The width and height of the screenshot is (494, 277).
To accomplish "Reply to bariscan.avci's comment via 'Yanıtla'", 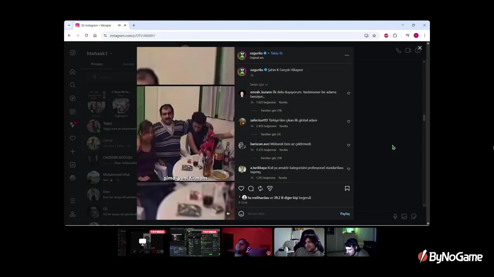I will pos(283,150).
